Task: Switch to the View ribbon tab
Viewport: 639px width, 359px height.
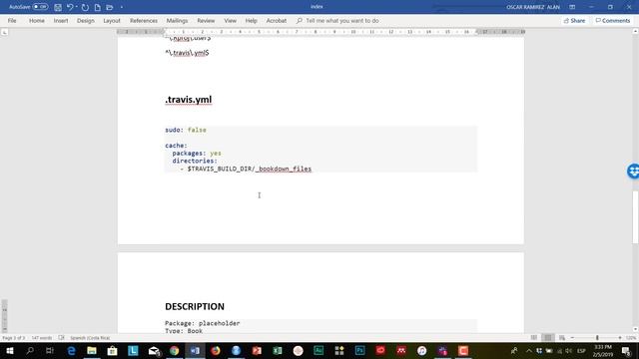Action: pyautogui.click(x=231, y=20)
